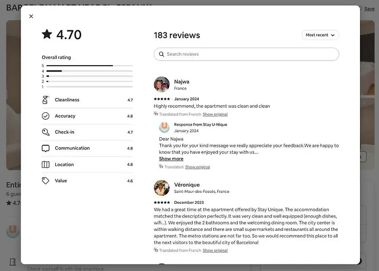Click the 183 reviews heading

[177, 35]
